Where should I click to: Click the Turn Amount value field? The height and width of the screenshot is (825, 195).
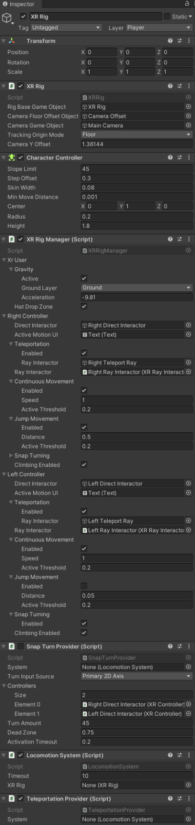[137, 723]
